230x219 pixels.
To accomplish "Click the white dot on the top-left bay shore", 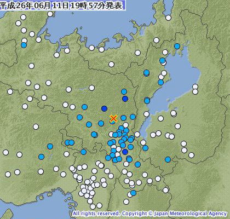I will click(x=50, y=14).
